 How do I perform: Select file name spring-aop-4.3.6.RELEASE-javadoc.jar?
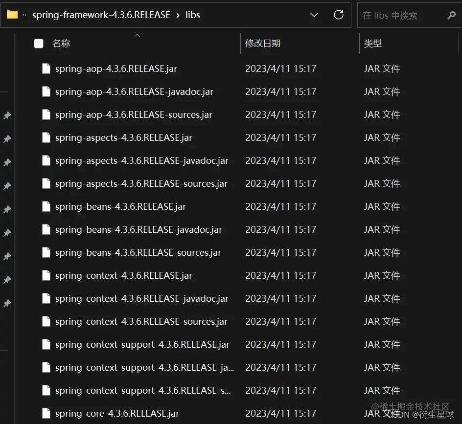point(134,92)
